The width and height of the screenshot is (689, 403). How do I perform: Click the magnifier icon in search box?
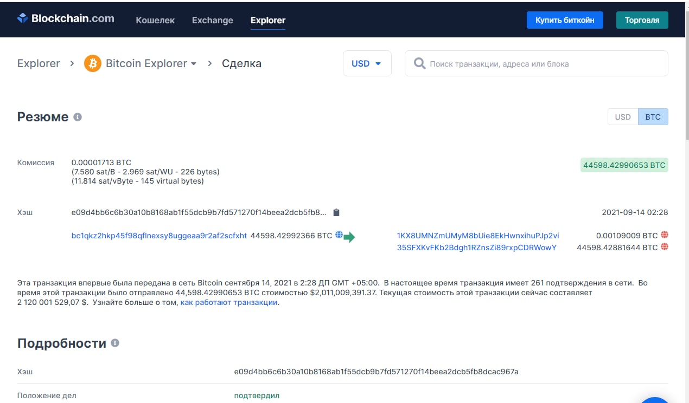tap(419, 64)
